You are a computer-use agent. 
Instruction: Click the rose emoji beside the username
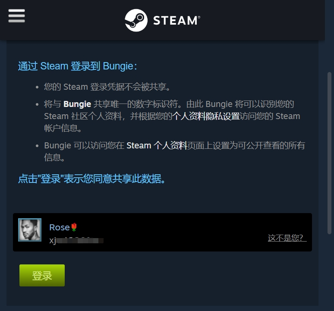click(x=74, y=227)
